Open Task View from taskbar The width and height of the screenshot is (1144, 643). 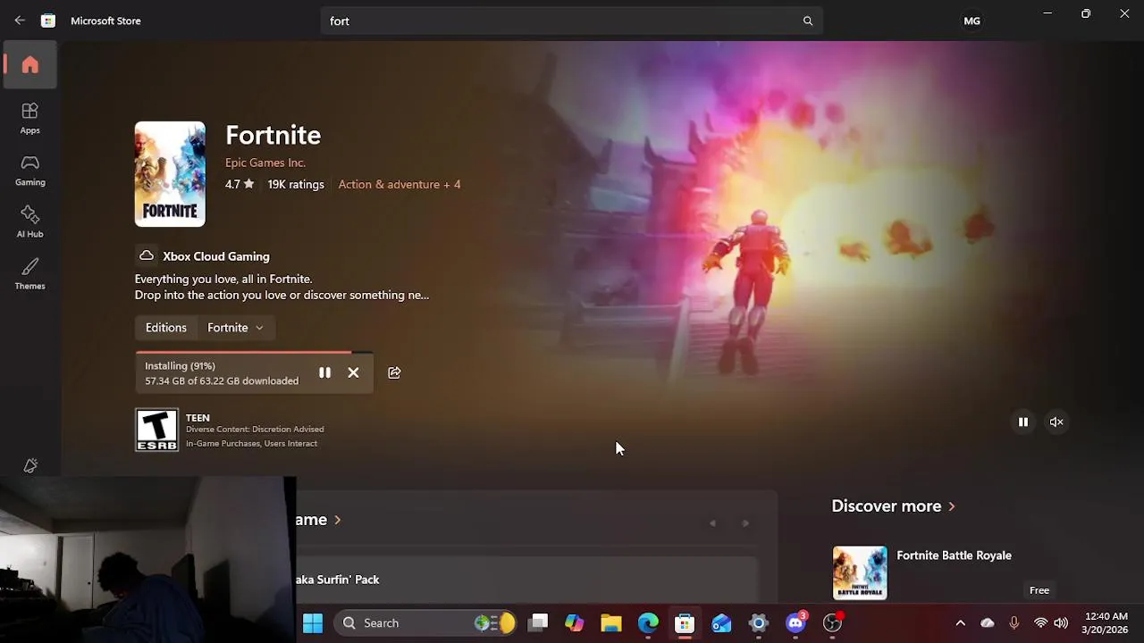click(x=537, y=622)
